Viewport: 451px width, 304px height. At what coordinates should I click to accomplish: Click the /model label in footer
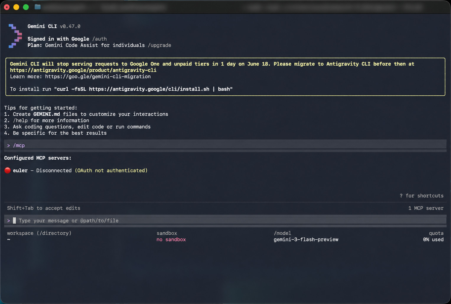tap(282, 233)
